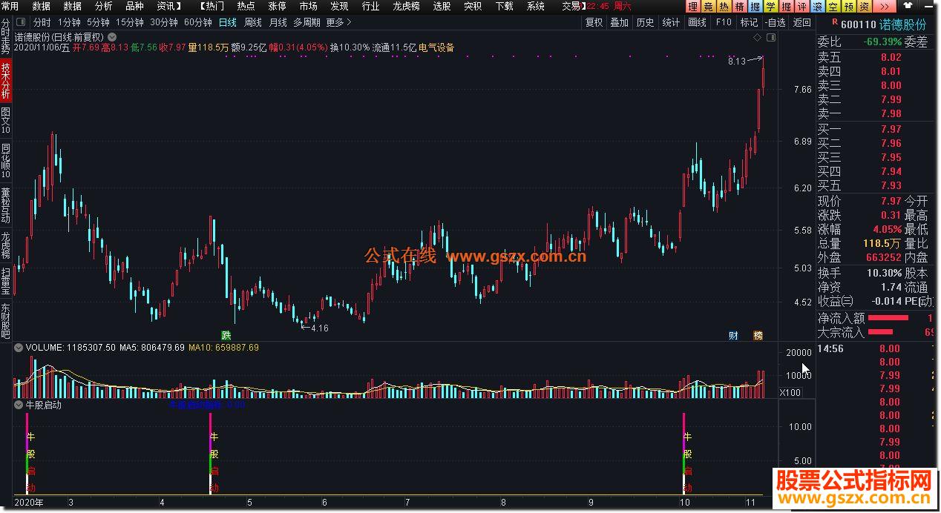Open the 选股 menu

[442, 6]
